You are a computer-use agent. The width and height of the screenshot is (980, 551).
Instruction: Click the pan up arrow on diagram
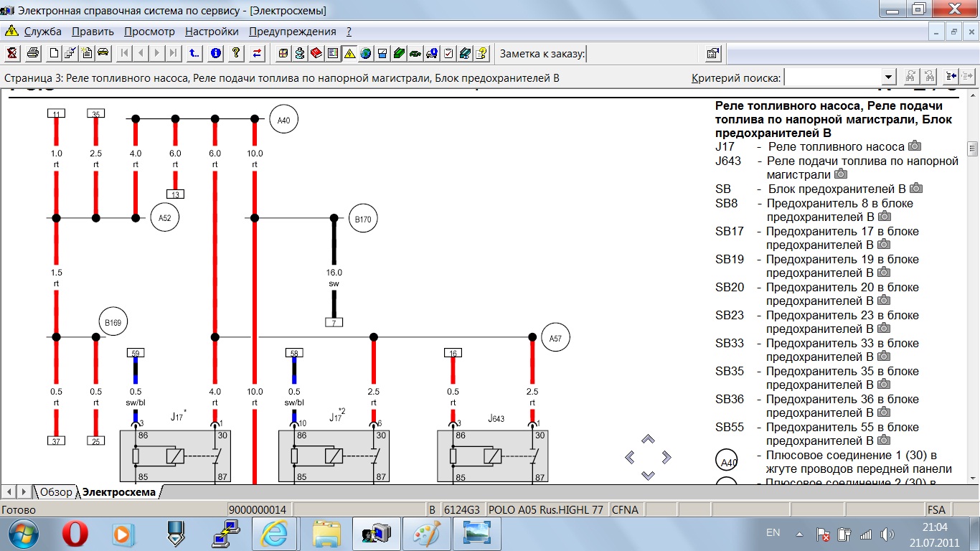(x=648, y=439)
